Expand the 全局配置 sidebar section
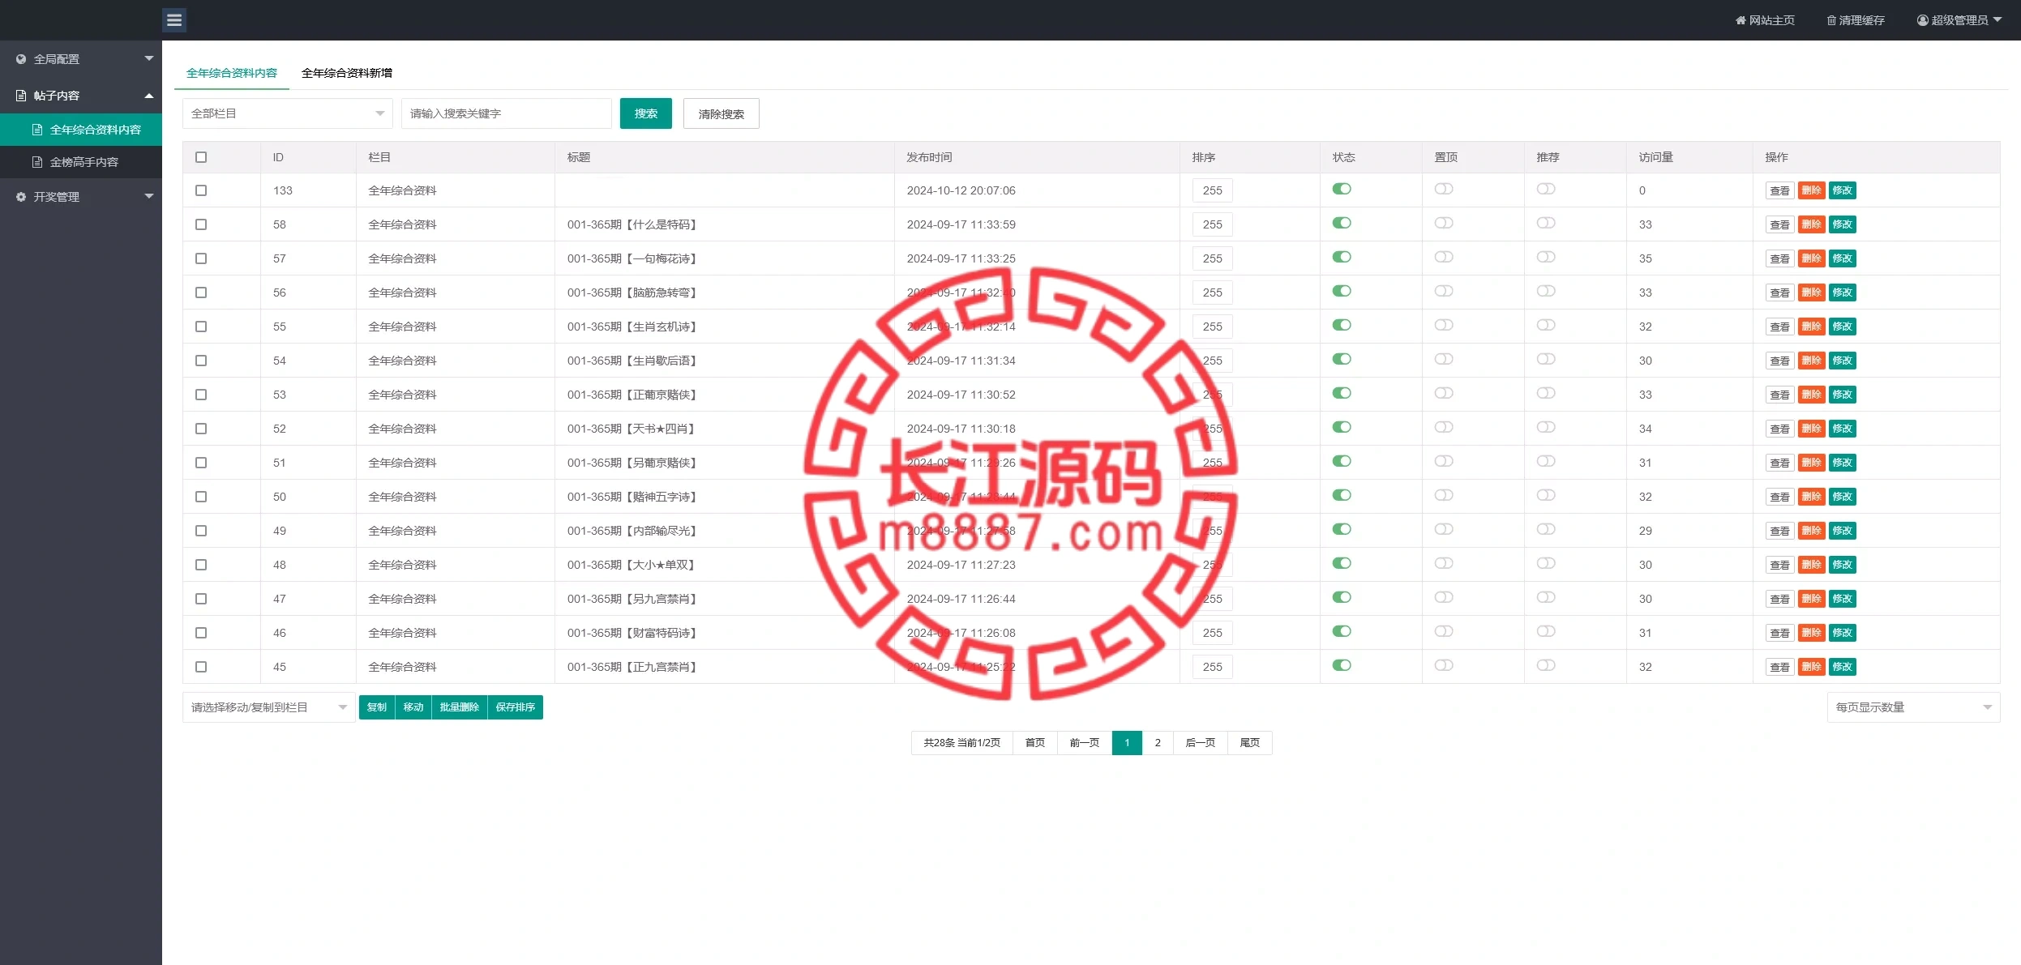 point(81,59)
